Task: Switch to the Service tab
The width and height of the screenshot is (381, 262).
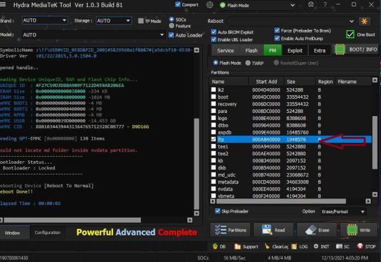Action: (225, 51)
